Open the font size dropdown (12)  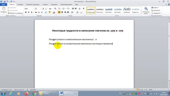pos(41,9)
